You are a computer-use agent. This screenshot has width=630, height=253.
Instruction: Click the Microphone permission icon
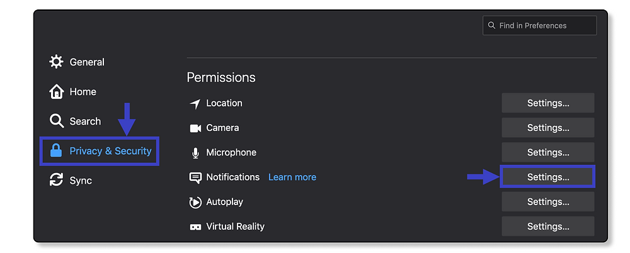(195, 153)
